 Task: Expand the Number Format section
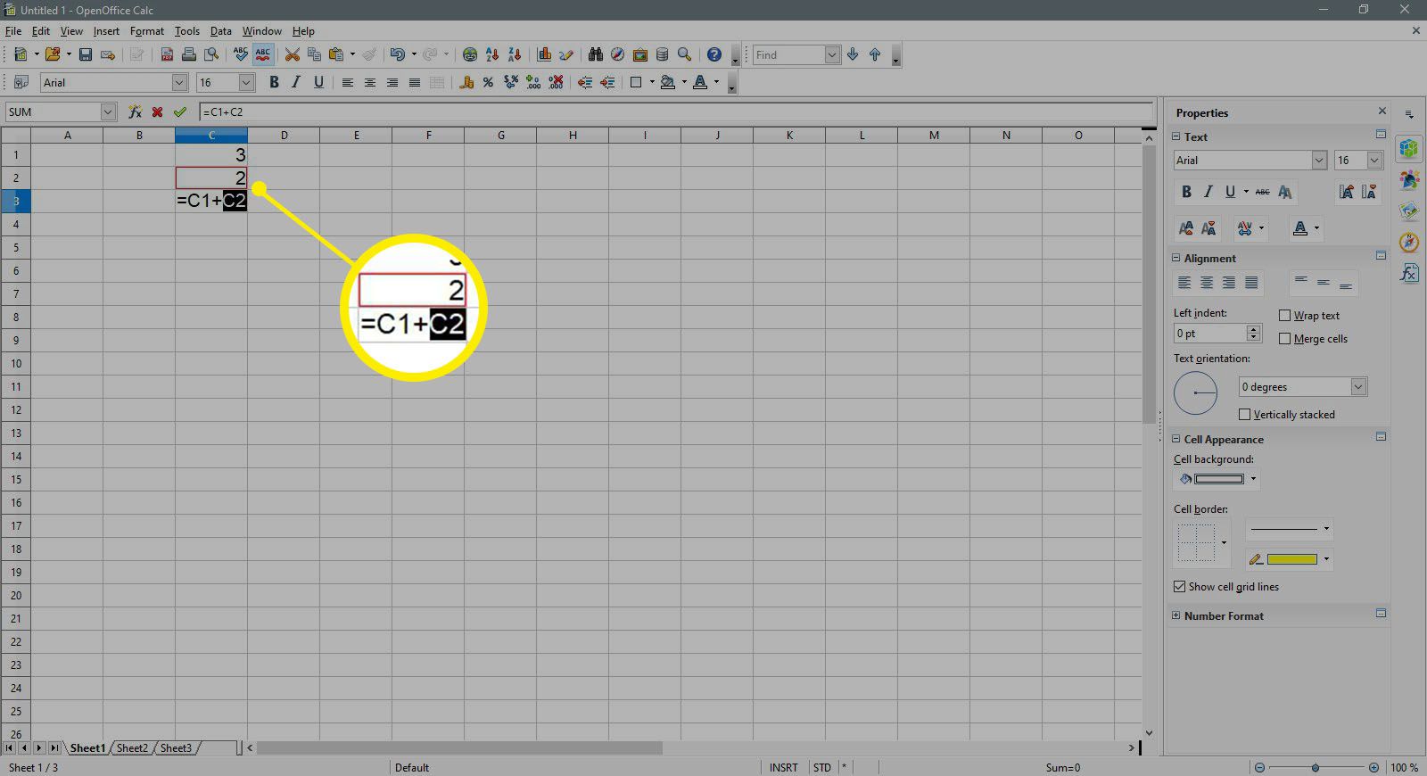1175,616
